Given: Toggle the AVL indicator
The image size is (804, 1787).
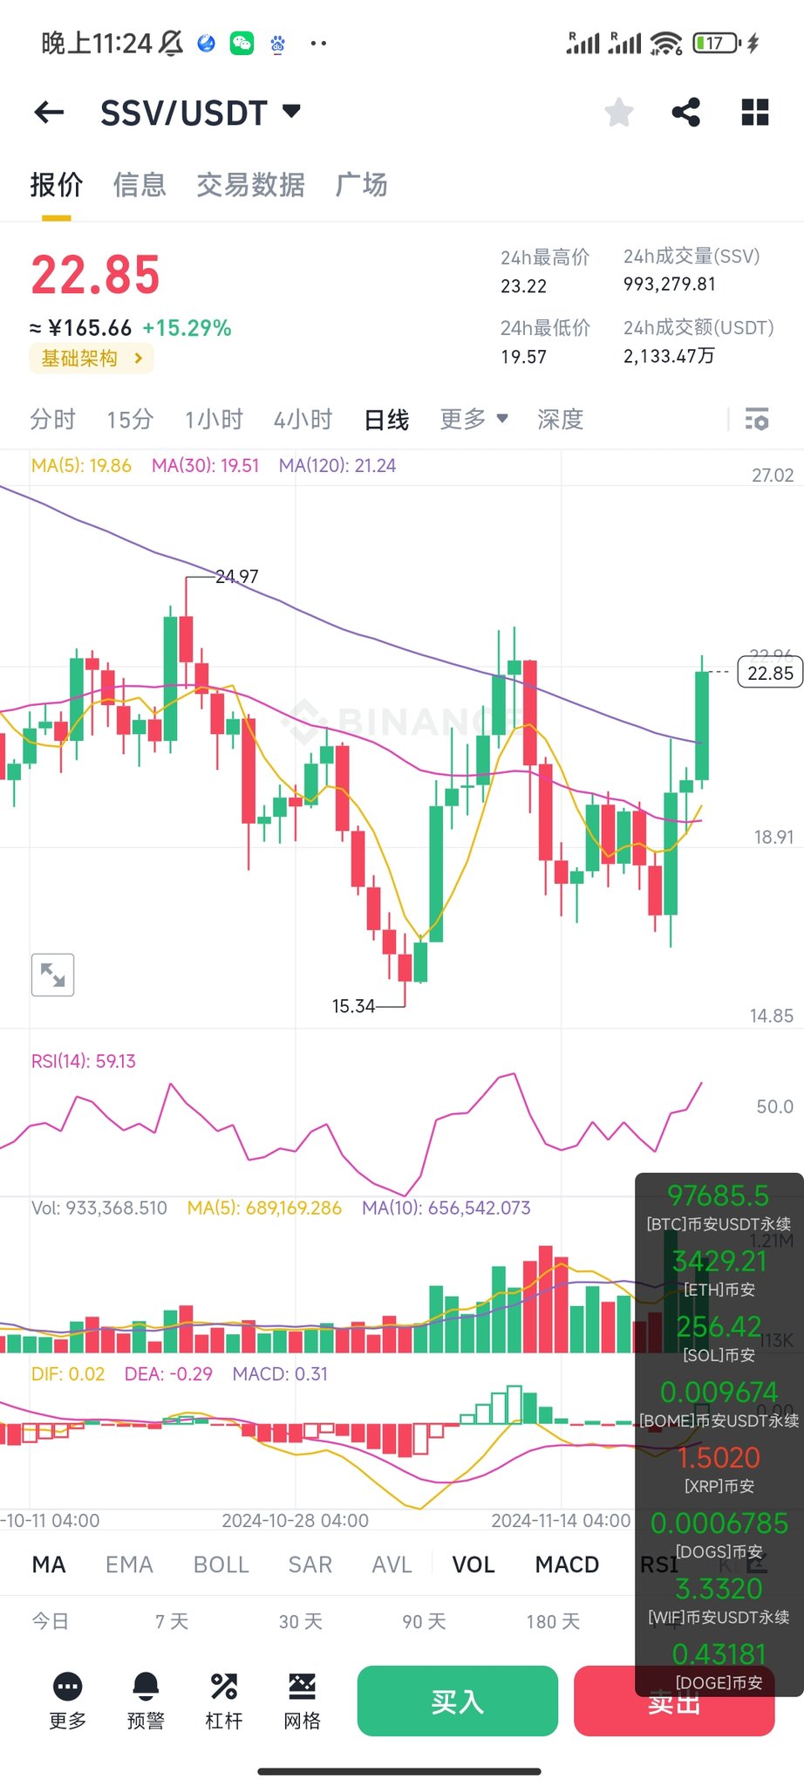Looking at the screenshot, I should click(x=392, y=1564).
